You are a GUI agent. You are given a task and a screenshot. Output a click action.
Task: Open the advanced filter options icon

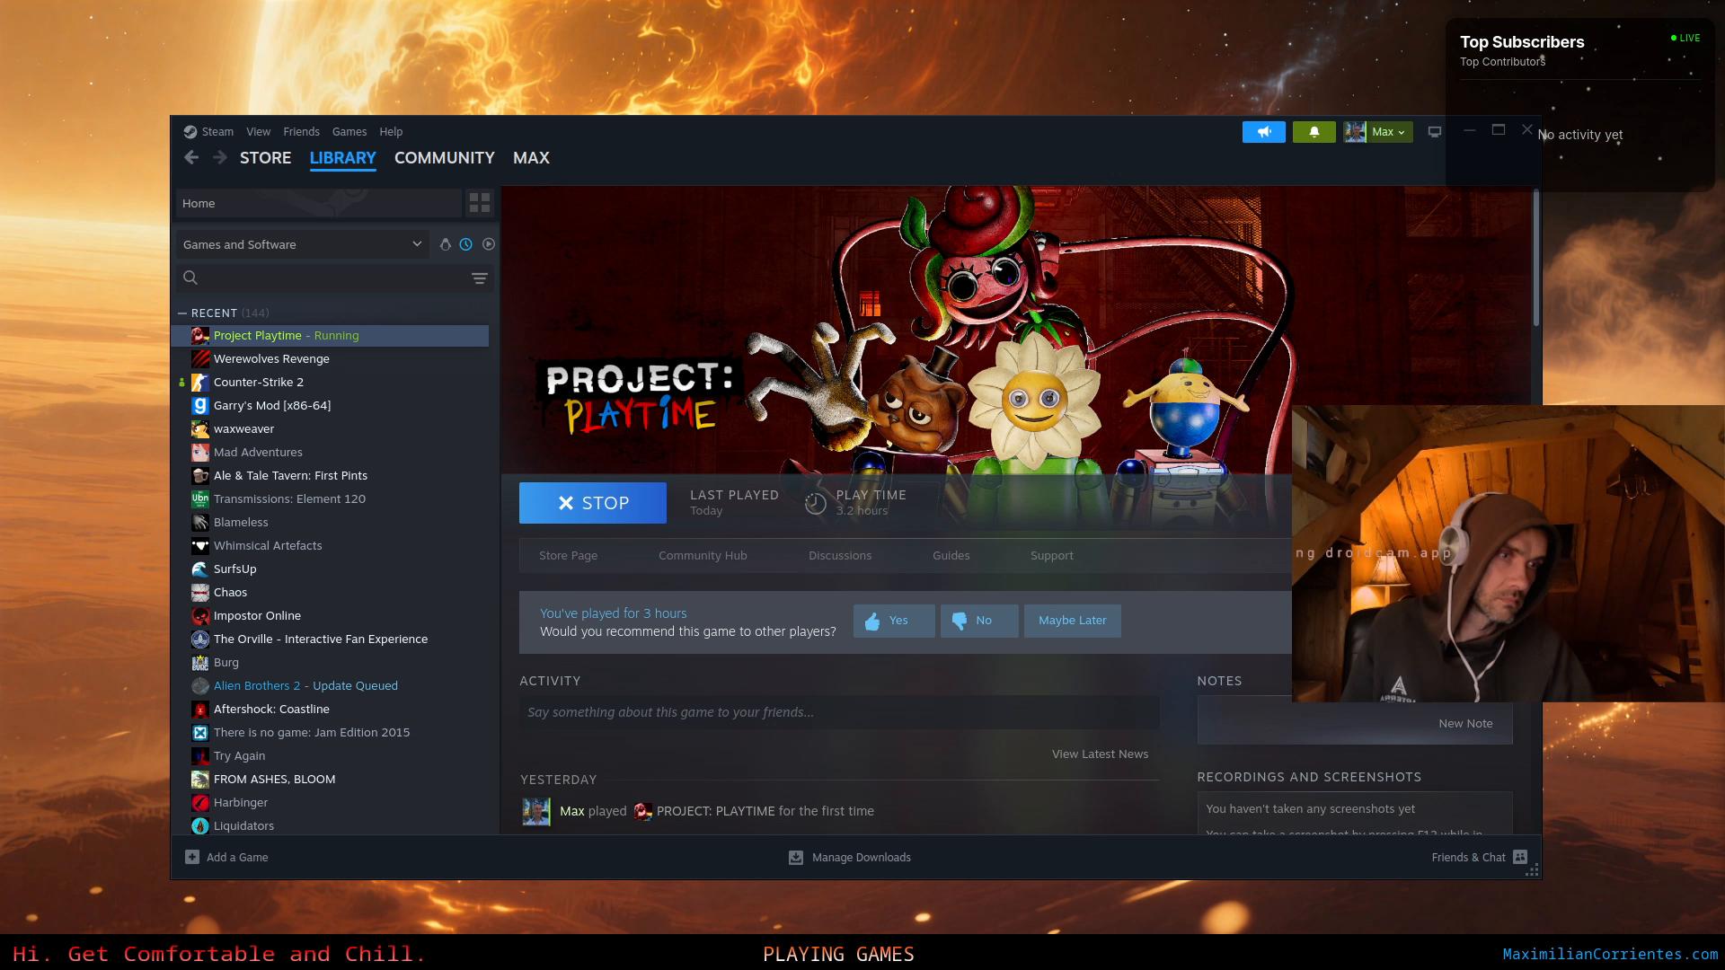[x=480, y=278]
